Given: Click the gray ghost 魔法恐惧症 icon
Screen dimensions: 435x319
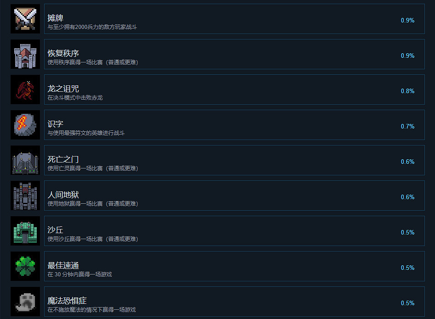Looking at the screenshot, I should tap(25, 302).
